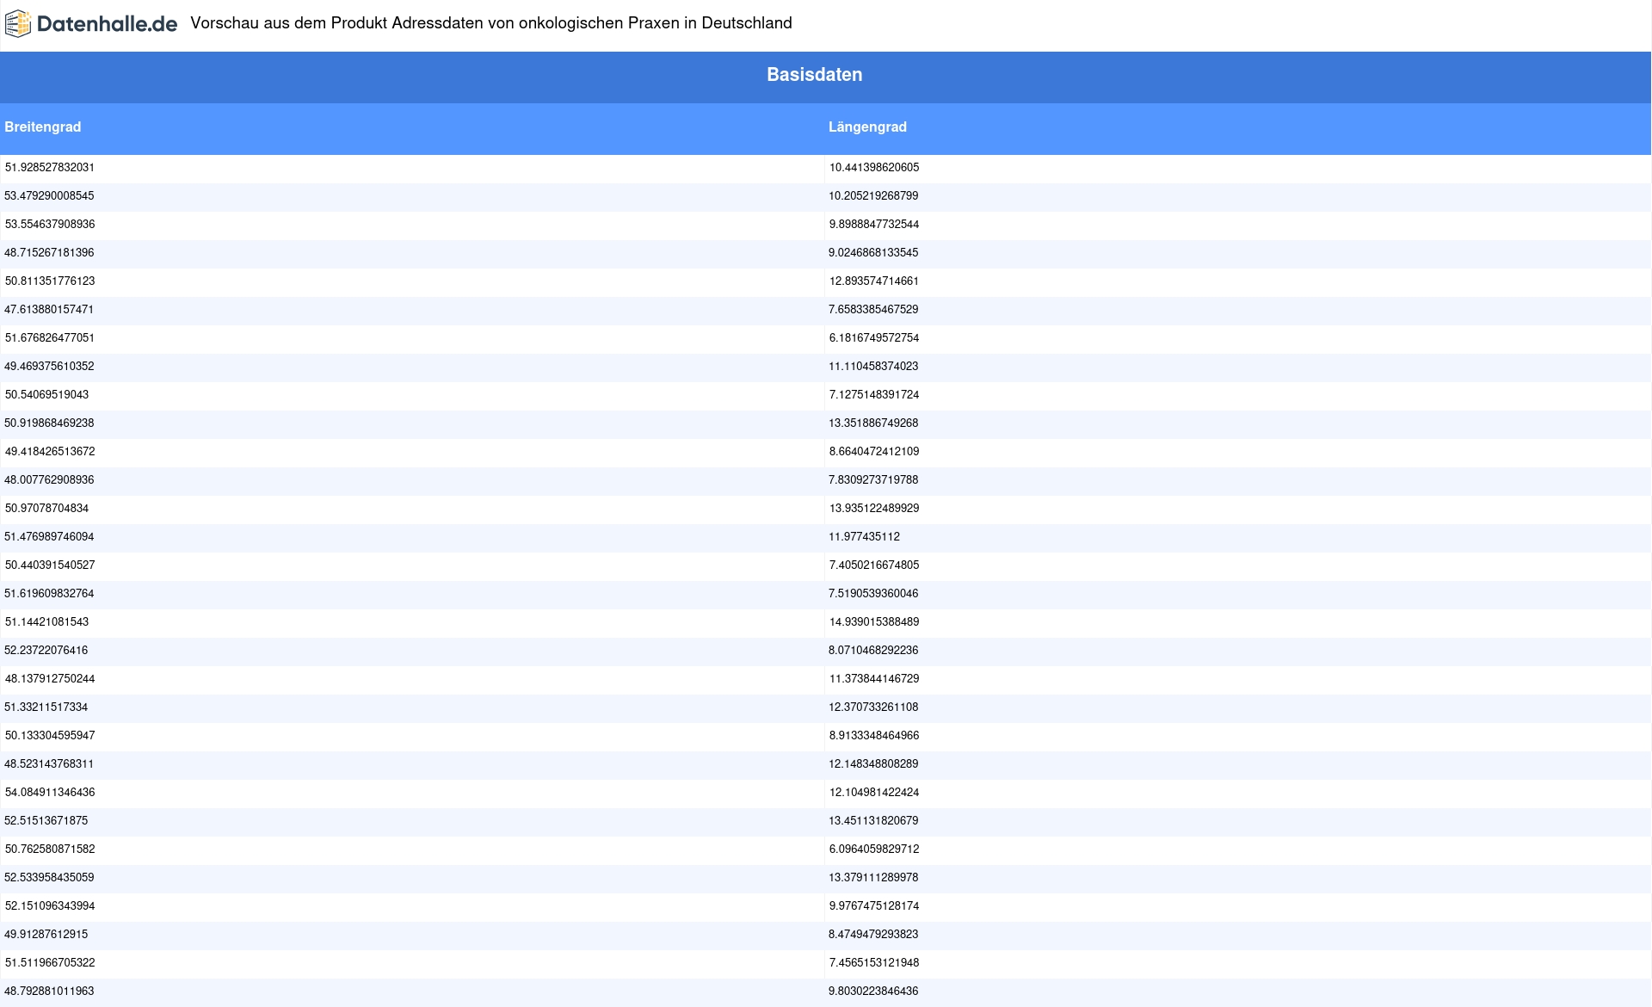Click latitude value 47.613880157471
Screen dimensions: 1652x1007
[x=50, y=310]
